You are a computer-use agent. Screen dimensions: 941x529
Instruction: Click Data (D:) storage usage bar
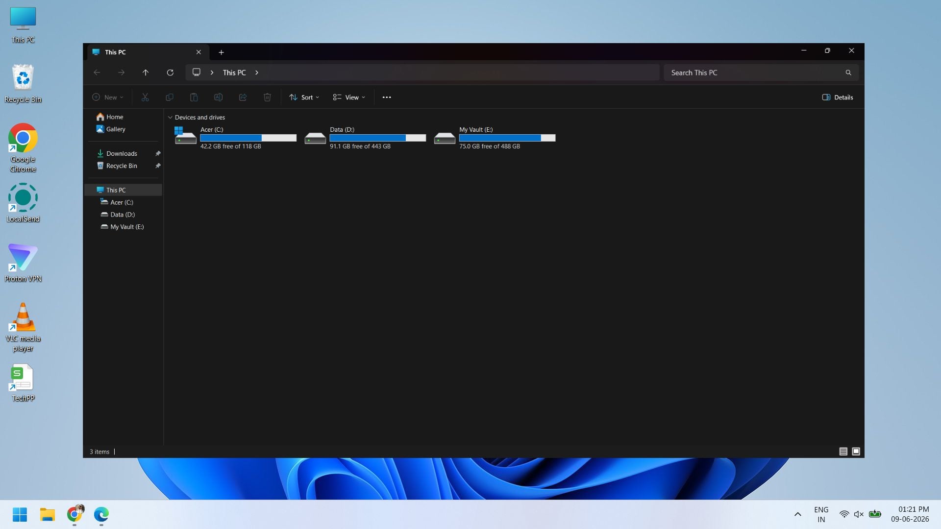coord(378,138)
